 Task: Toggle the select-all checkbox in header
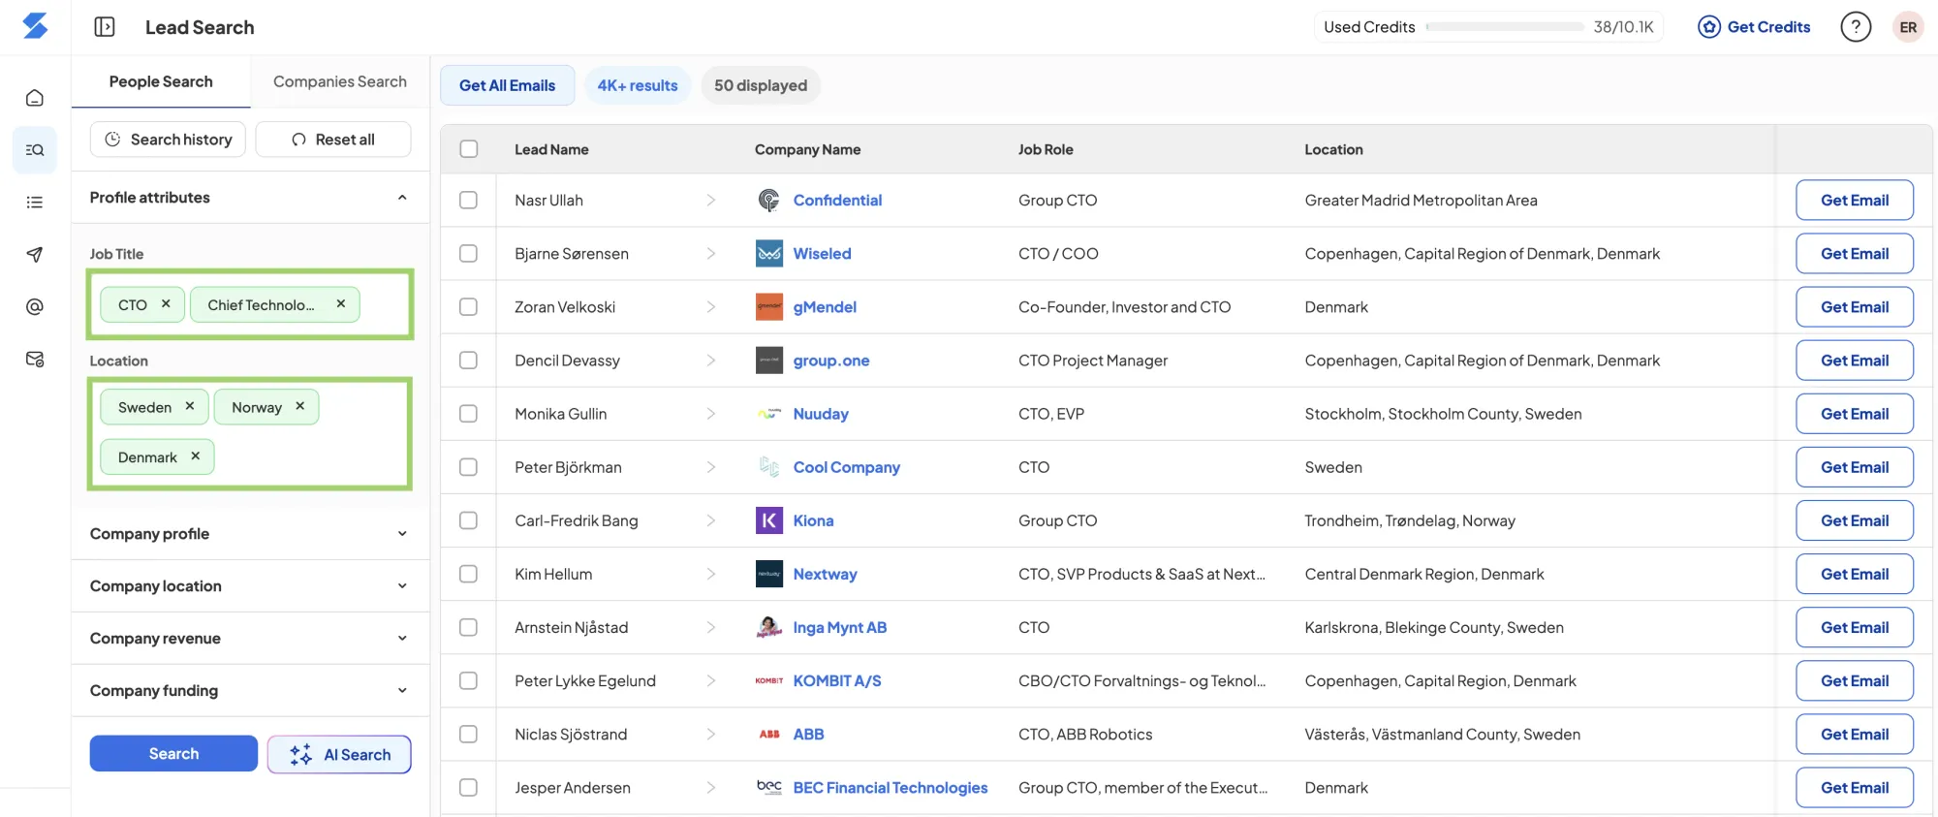click(x=469, y=149)
